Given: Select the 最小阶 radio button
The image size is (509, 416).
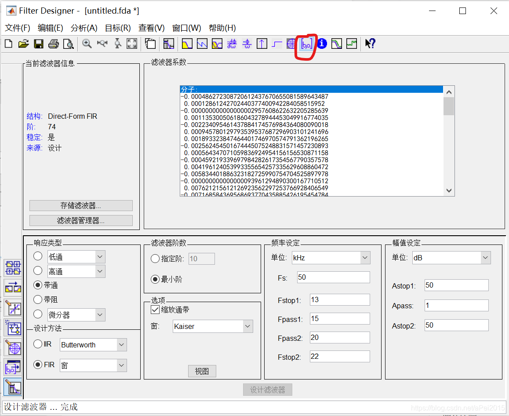Looking at the screenshot, I should click(x=155, y=279).
